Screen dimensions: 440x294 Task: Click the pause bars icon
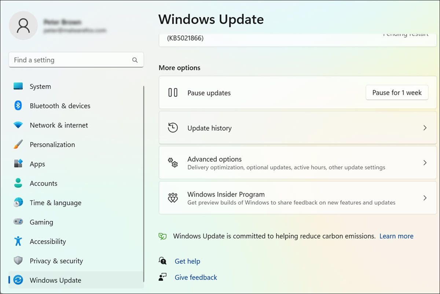tap(173, 93)
